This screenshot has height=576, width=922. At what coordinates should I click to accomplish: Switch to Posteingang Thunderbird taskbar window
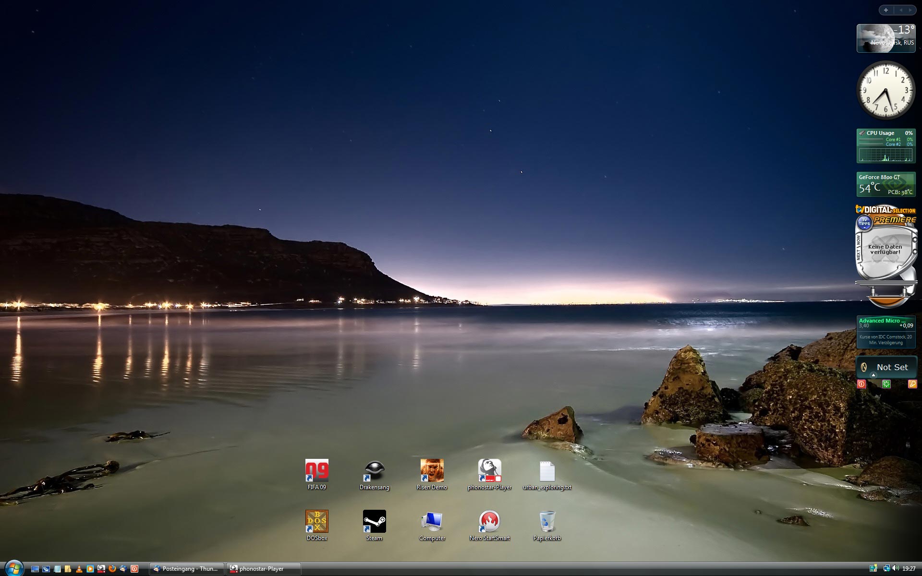[x=186, y=569]
